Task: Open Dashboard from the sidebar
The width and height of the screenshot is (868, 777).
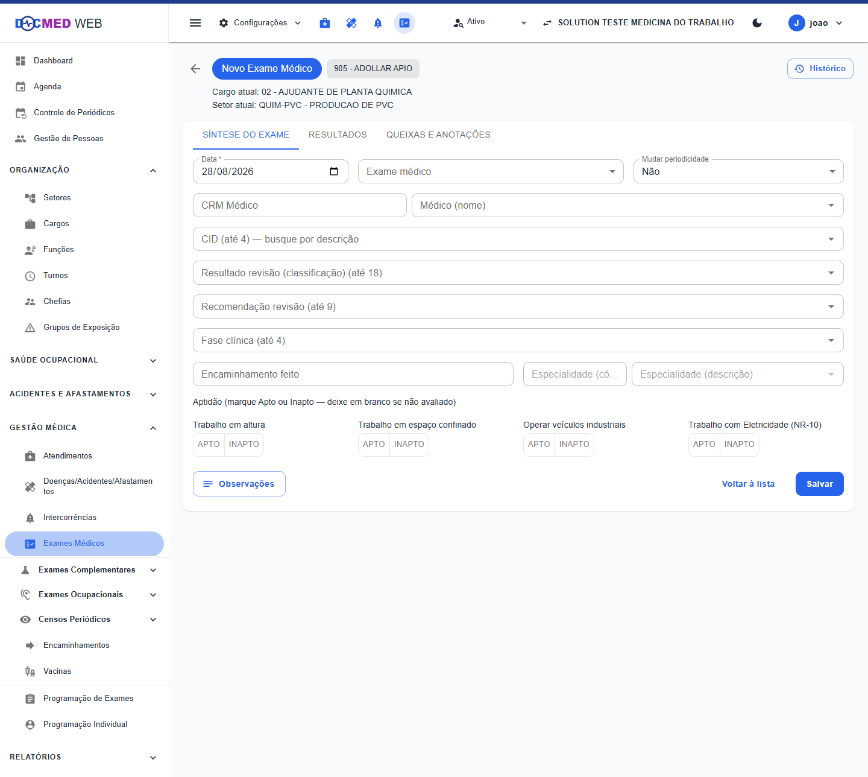Action: coord(84,61)
